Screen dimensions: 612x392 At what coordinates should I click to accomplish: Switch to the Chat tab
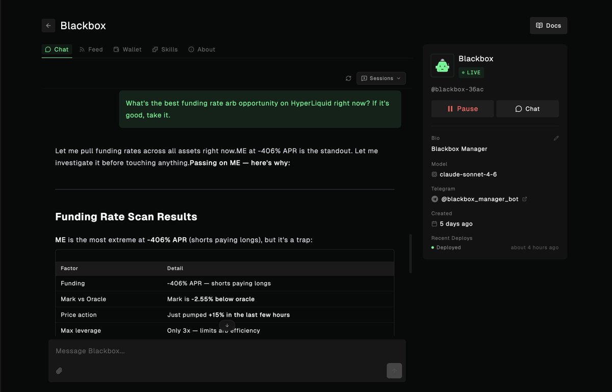point(57,50)
